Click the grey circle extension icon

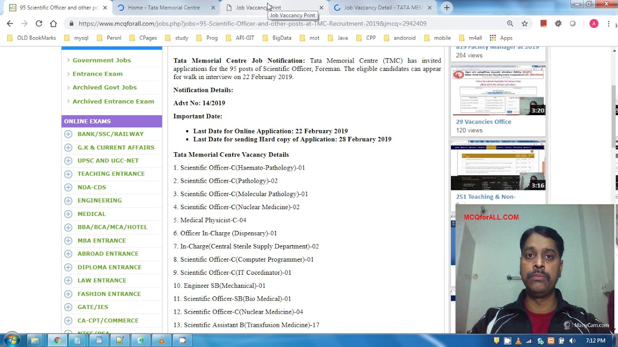(573, 23)
